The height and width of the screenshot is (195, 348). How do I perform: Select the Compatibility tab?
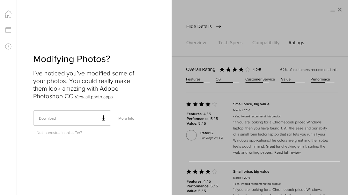coord(266,43)
